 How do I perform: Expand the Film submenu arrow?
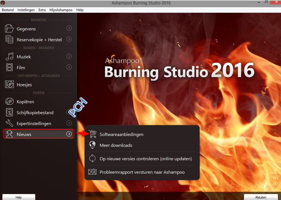pyautogui.click(x=69, y=67)
